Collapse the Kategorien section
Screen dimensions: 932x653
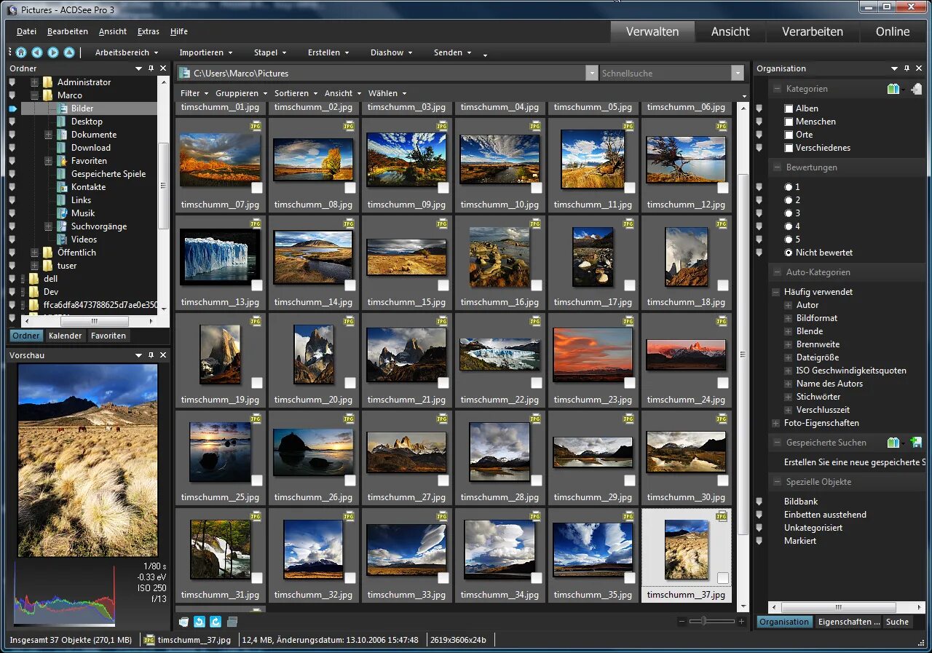click(x=776, y=89)
